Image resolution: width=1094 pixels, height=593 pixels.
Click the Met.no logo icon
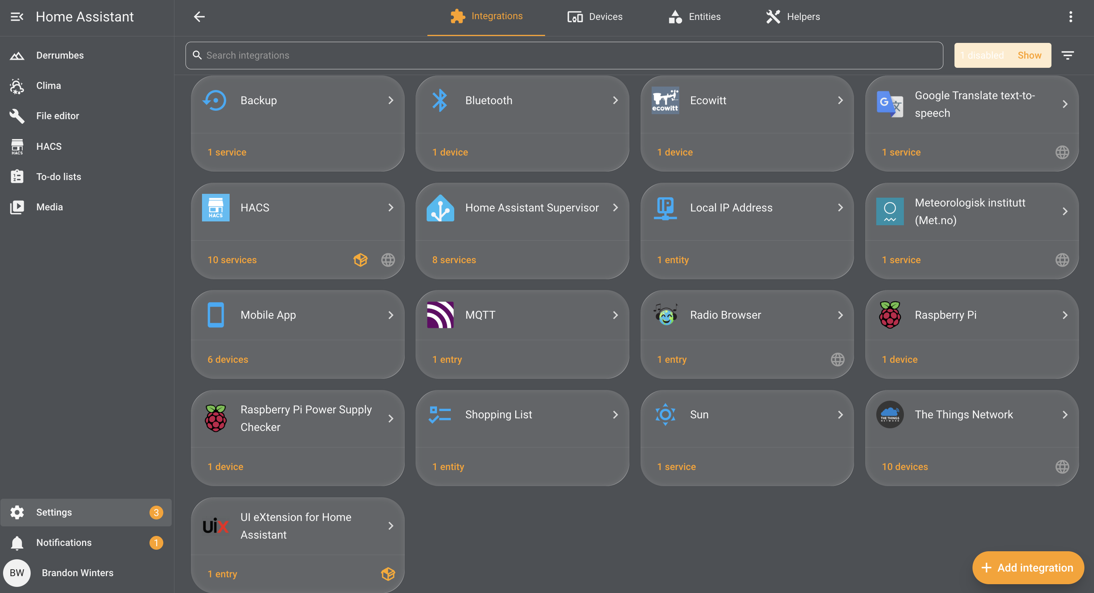click(x=890, y=211)
